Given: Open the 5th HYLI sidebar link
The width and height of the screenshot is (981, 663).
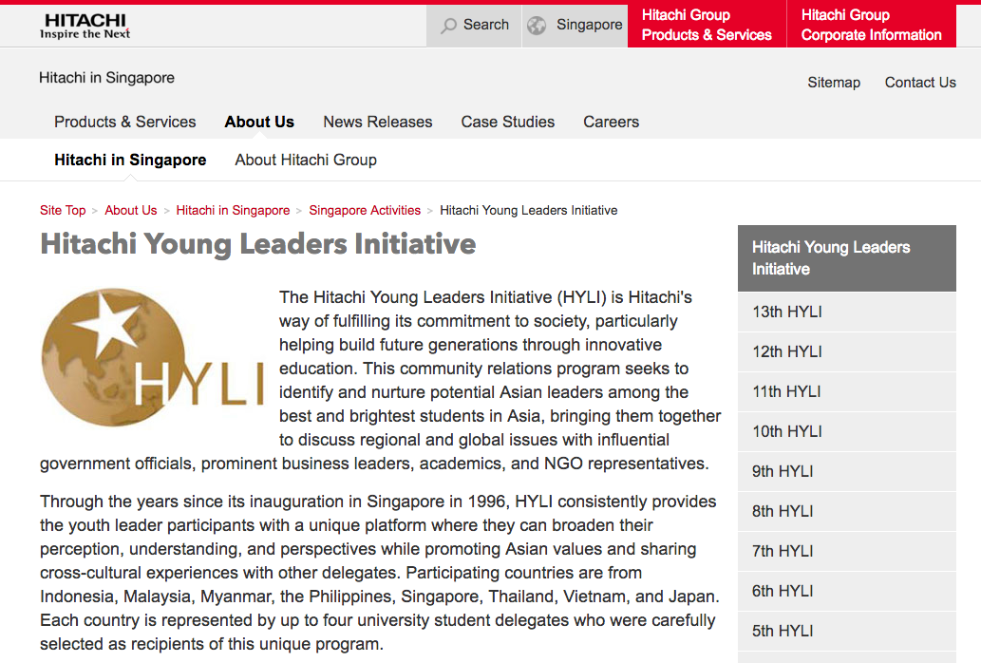Looking at the screenshot, I should click(x=846, y=632).
